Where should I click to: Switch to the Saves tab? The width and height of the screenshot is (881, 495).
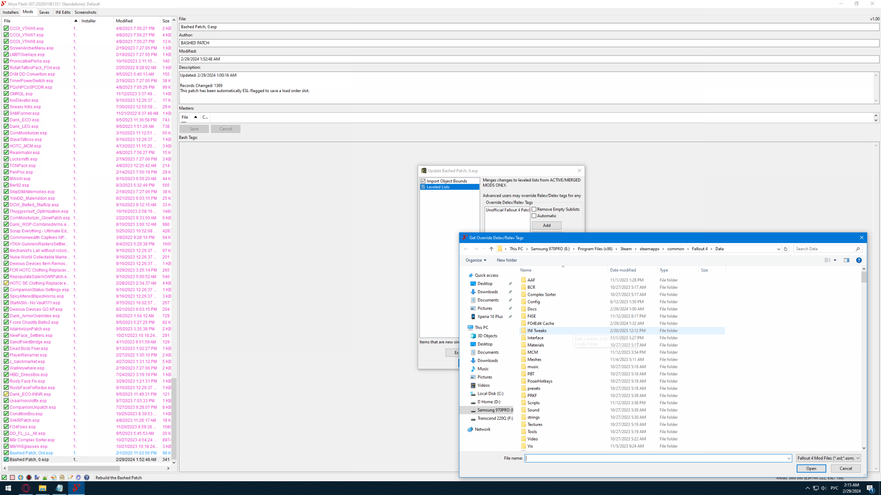(44, 12)
